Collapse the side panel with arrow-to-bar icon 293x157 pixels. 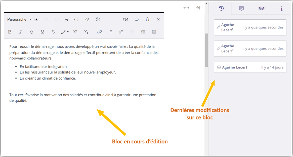(198, 8)
